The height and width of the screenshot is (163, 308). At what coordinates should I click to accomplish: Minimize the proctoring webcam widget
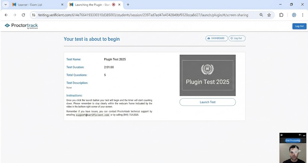coord(304,136)
